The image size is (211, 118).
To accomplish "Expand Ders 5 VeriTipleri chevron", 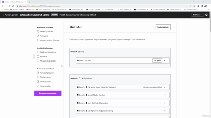I will pyautogui.click(x=165, y=111).
